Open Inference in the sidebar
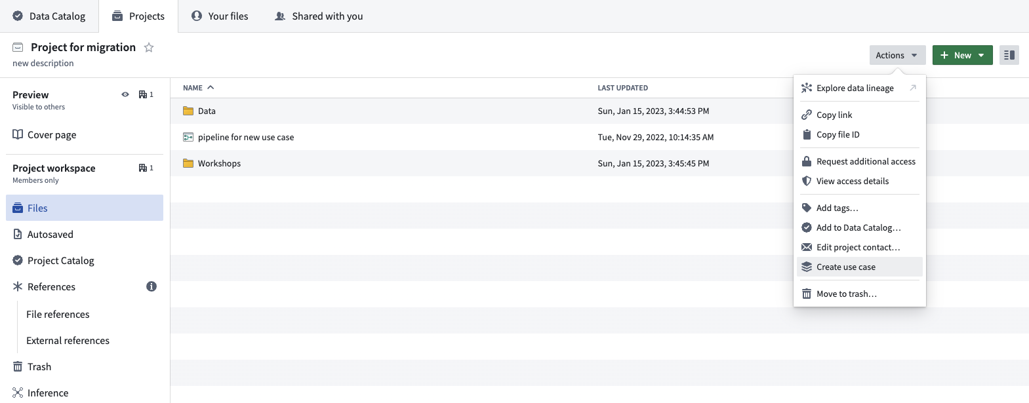This screenshot has height=403, width=1029. coord(85,393)
